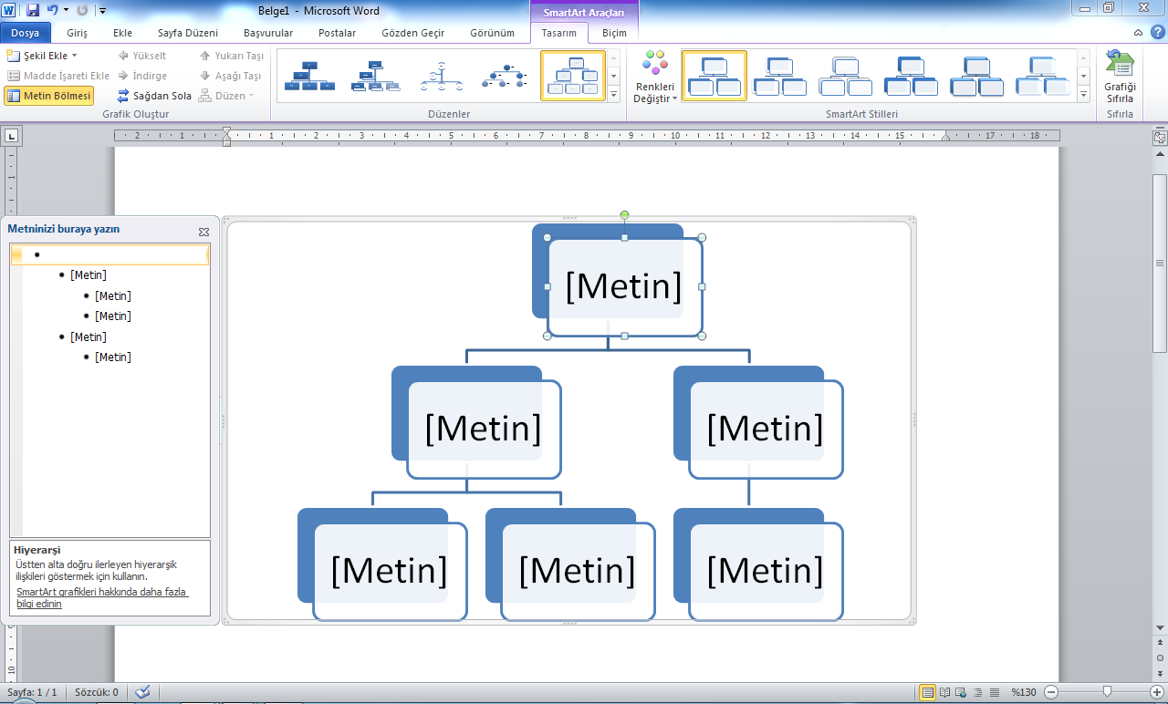This screenshot has height=704, width=1168.
Task: Open the Başvurular tab
Action: 268,33
